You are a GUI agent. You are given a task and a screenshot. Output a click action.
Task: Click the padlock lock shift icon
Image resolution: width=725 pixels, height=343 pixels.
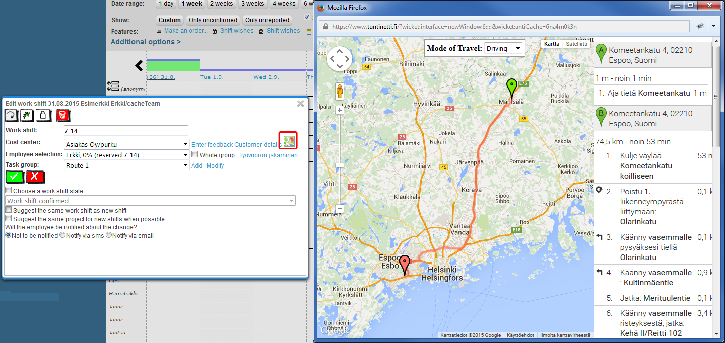point(43,116)
